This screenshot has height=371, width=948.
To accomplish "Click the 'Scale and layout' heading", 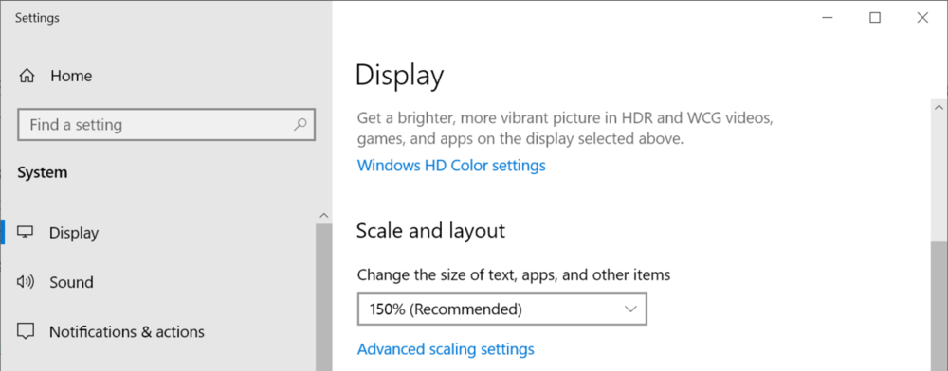I will [x=430, y=230].
